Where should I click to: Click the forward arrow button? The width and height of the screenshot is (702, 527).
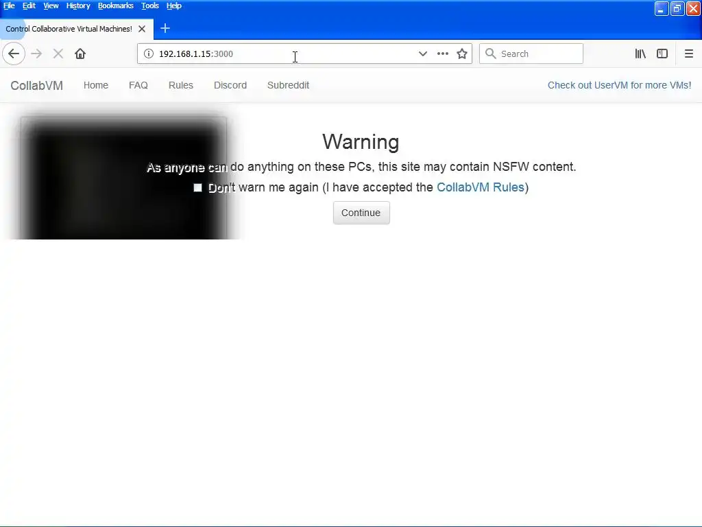coord(36,54)
